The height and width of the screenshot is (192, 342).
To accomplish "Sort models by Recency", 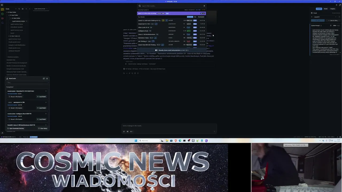I will click(x=190, y=17).
